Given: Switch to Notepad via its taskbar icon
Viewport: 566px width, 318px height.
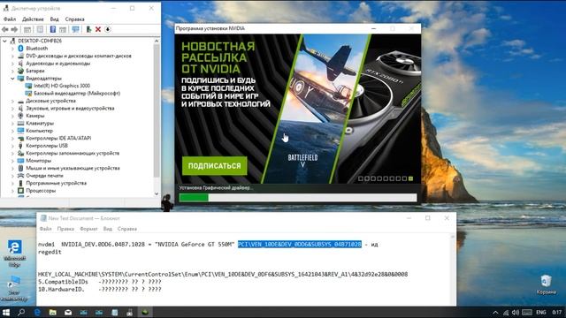Looking at the screenshot, I should [x=114, y=312].
